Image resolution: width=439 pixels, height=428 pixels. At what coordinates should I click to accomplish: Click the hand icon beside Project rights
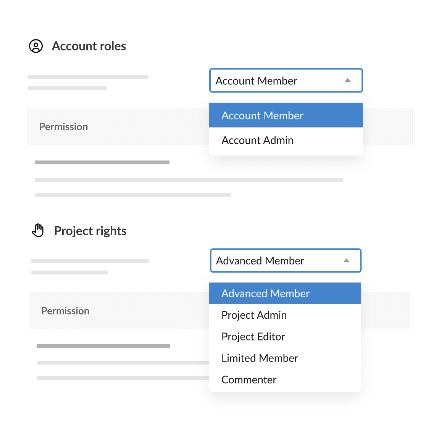point(38,230)
